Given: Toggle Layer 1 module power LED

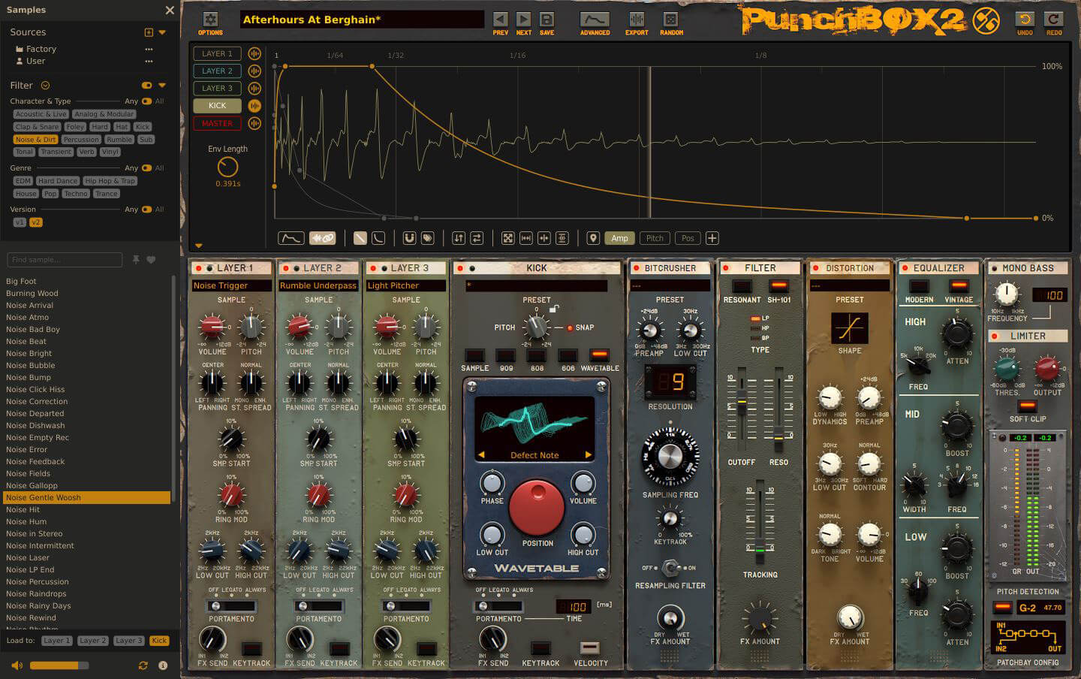Looking at the screenshot, I should click(x=199, y=268).
